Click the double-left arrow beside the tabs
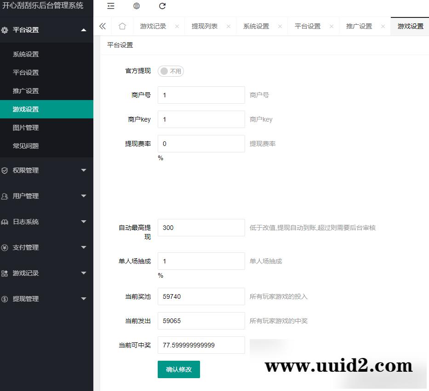Image resolution: width=429 pixels, height=391 pixels. coord(103,26)
